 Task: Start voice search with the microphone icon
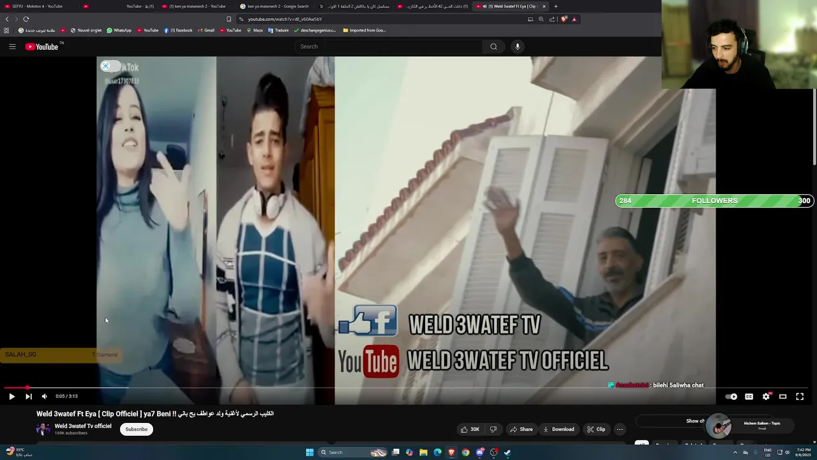click(518, 46)
